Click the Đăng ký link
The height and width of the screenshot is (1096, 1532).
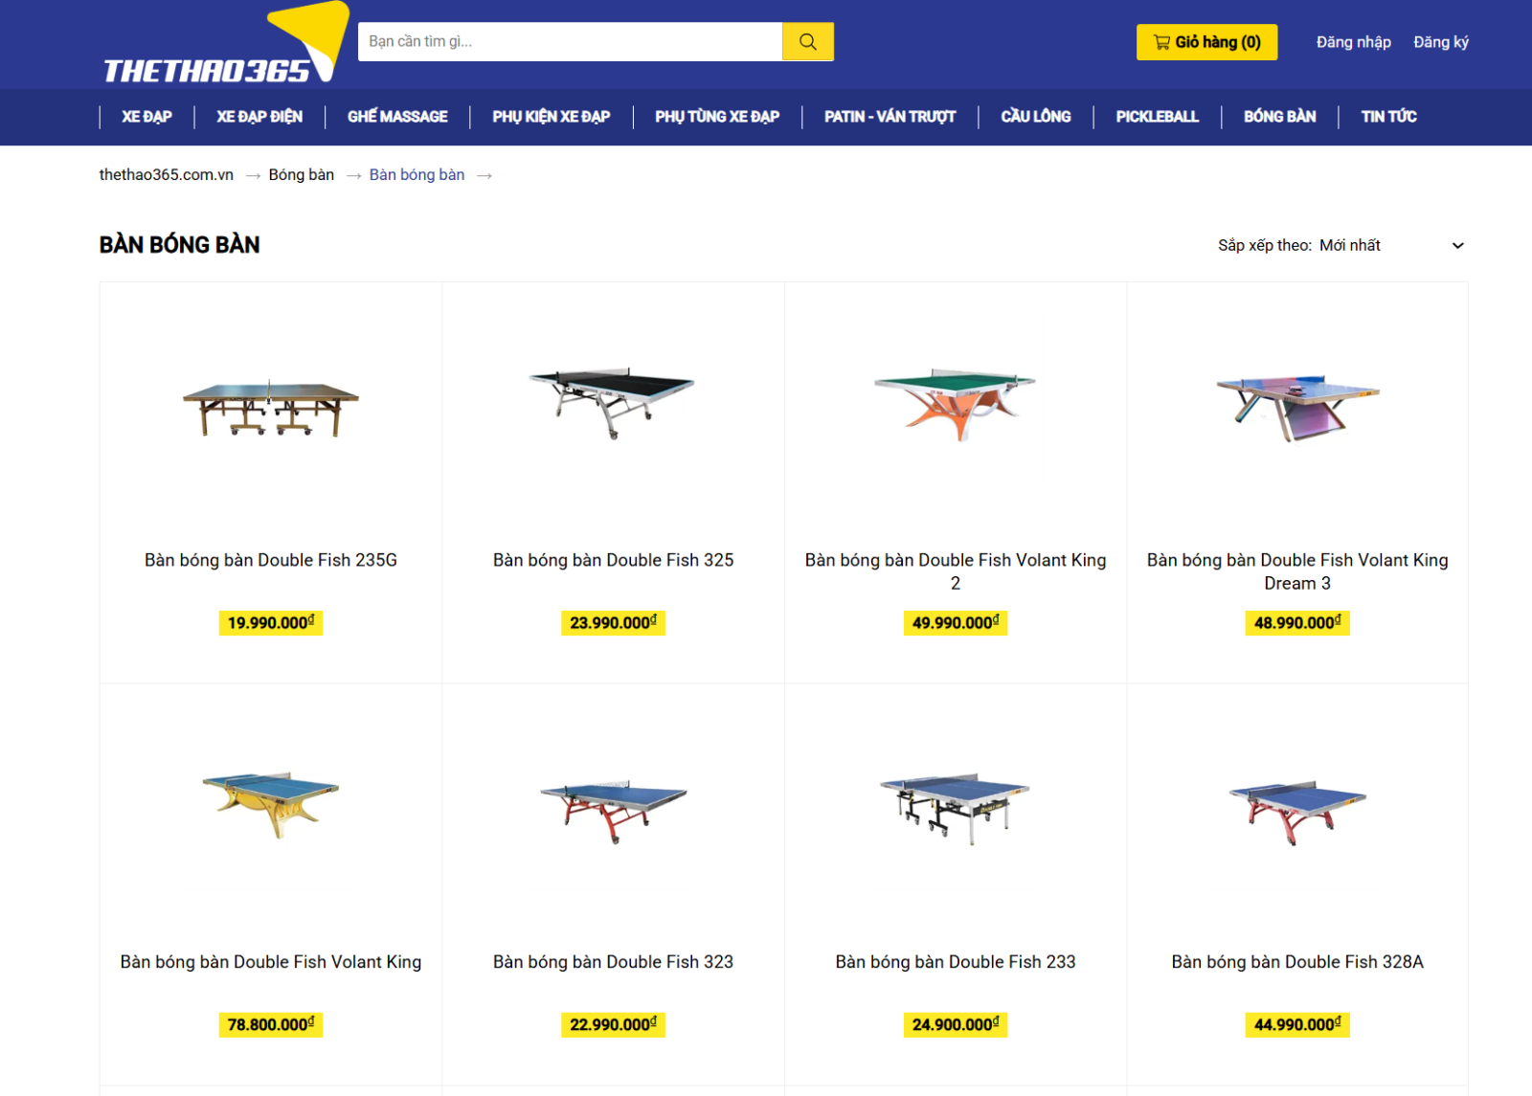[1440, 42]
